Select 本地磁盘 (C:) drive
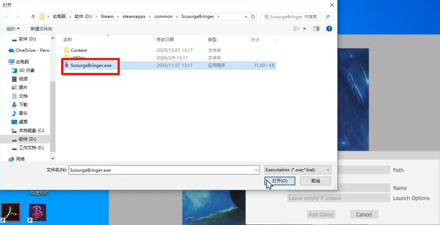440x225 pixels. click(28, 130)
